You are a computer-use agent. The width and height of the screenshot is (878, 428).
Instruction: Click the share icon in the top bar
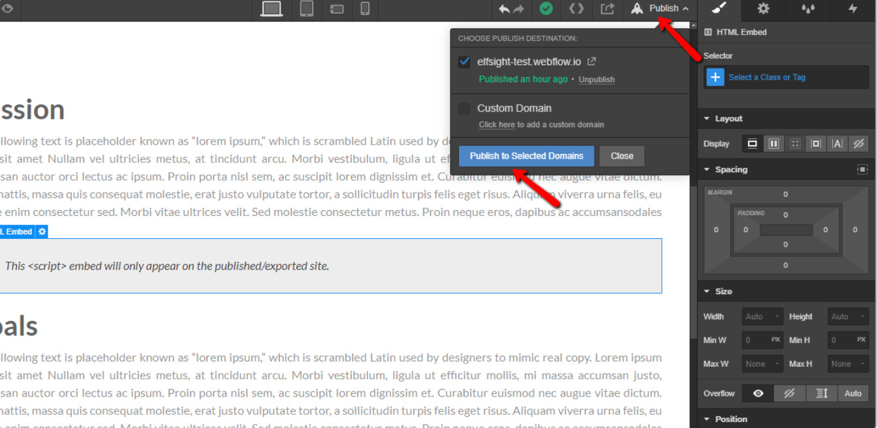point(607,9)
